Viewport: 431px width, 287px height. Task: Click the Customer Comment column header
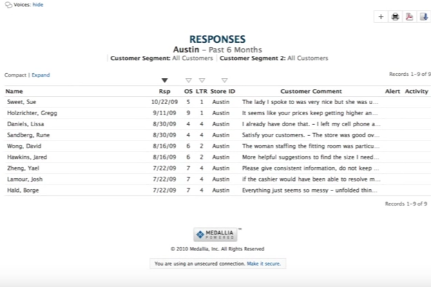click(x=311, y=91)
